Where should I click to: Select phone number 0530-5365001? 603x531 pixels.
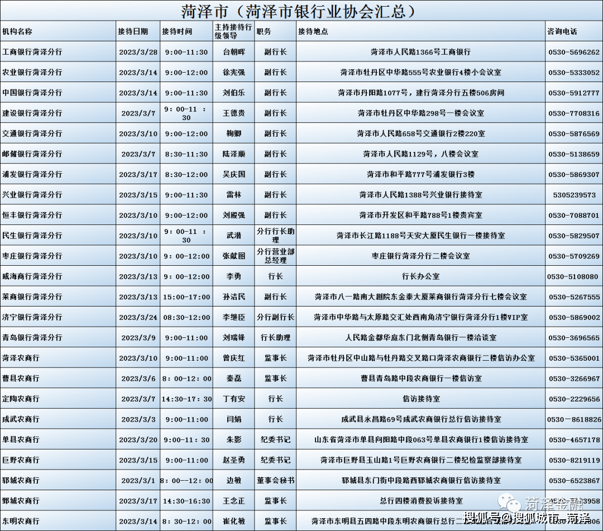pos(574,358)
